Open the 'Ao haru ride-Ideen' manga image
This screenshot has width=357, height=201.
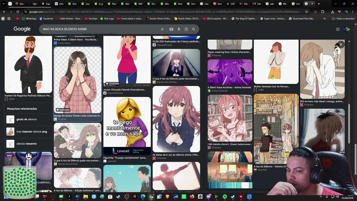coord(322,69)
